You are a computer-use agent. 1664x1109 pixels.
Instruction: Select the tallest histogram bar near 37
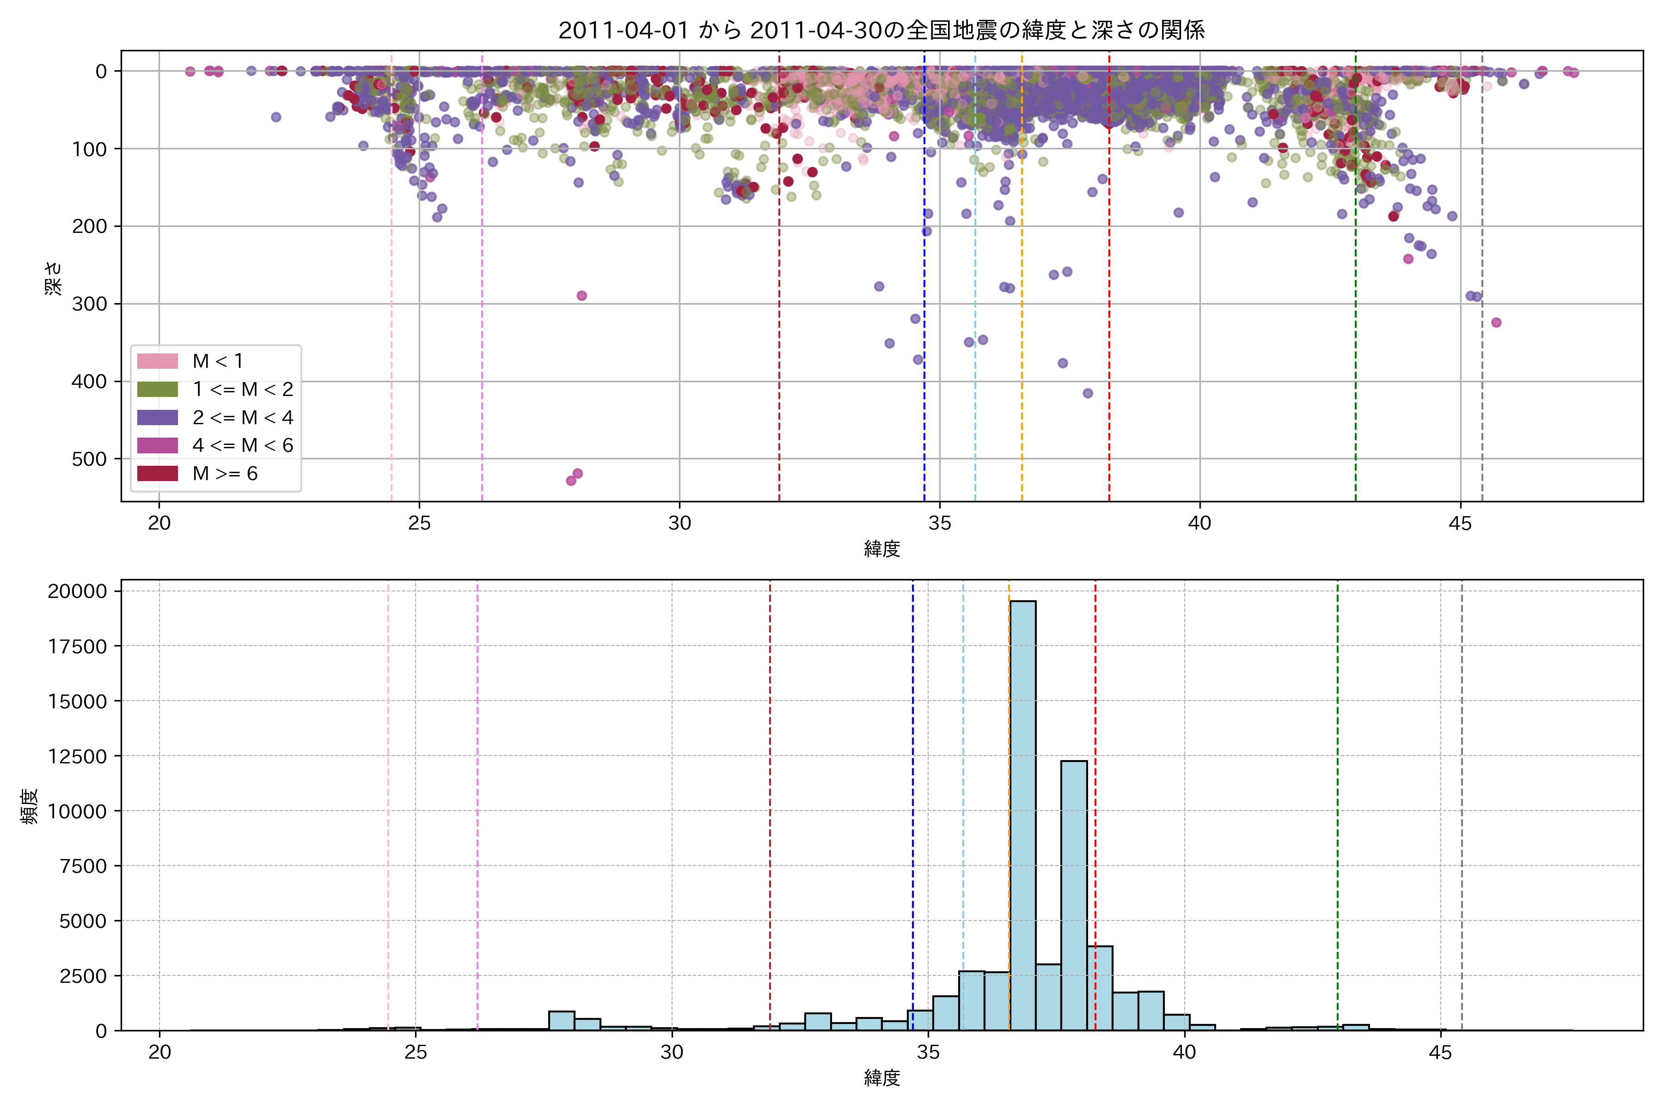click(1023, 813)
